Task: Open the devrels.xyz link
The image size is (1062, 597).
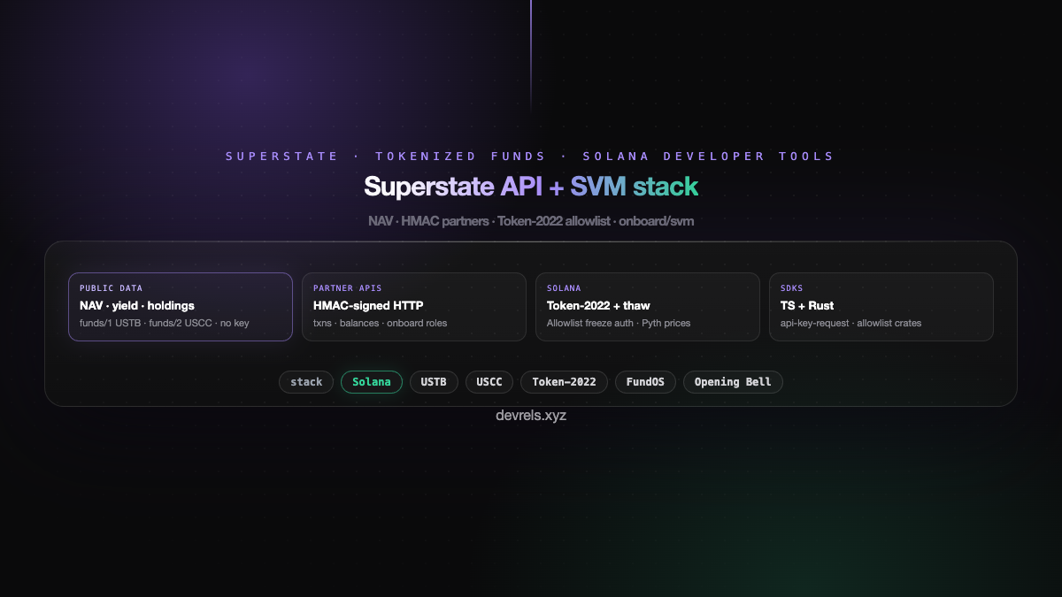Action: pyautogui.click(x=531, y=415)
